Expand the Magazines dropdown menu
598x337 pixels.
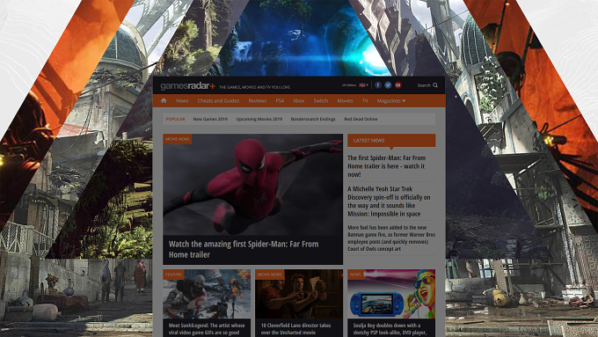tap(391, 101)
